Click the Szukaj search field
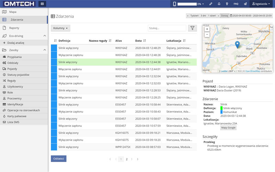 coord(166,28)
